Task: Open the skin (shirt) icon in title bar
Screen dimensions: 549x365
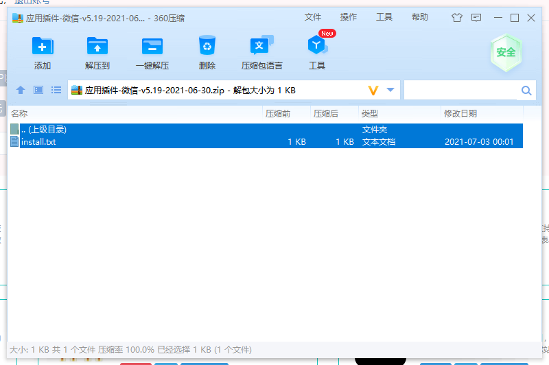Action: click(x=456, y=18)
